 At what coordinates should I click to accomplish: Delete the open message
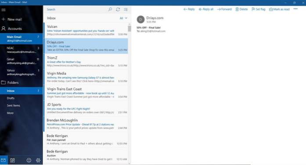pyautogui.click(x=241, y=9)
